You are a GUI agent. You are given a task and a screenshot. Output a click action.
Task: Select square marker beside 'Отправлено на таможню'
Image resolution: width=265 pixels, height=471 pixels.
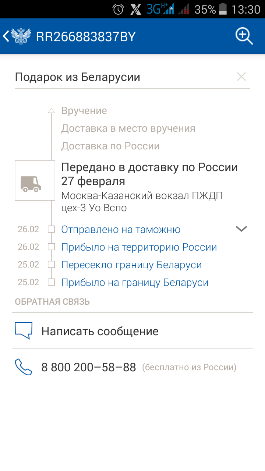point(52,229)
